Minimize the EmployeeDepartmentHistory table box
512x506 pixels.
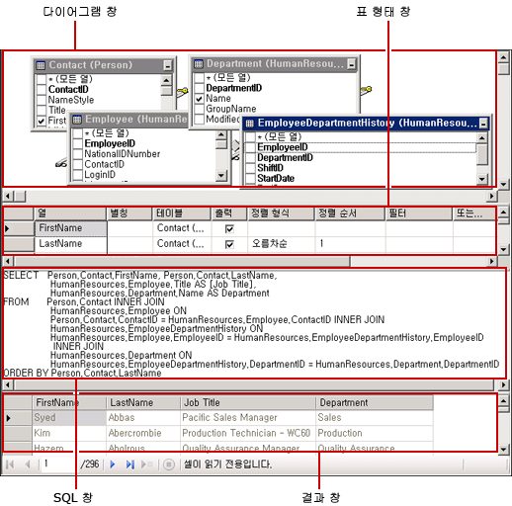[483, 124]
